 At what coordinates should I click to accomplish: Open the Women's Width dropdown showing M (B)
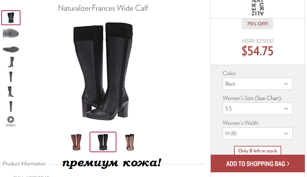258,134
